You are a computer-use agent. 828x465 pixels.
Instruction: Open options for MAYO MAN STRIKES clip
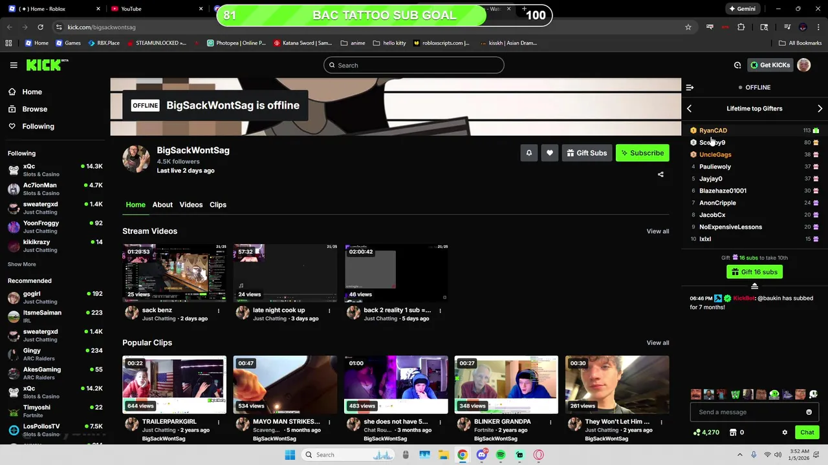coord(329,422)
